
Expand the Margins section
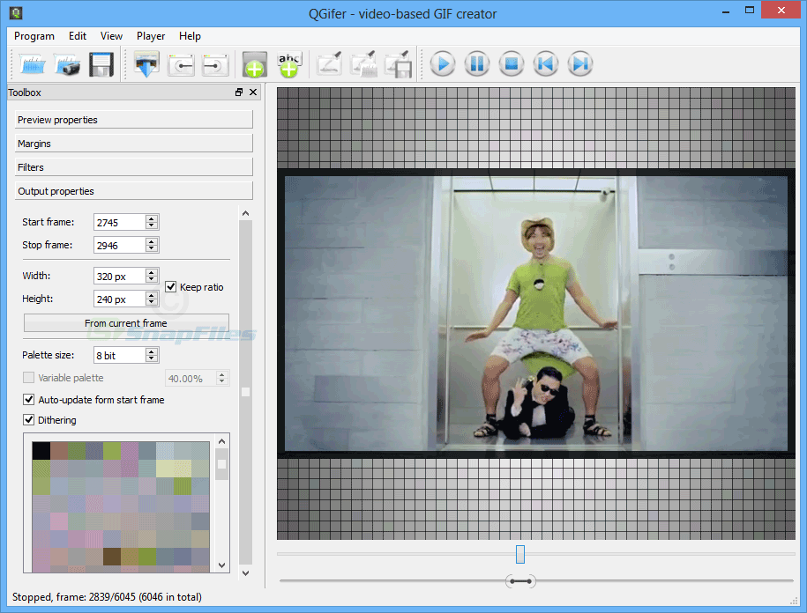pos(134,144)
